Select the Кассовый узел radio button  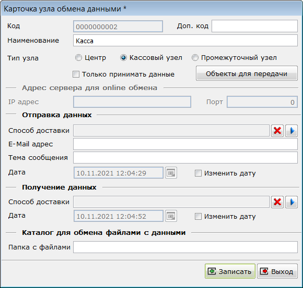[123, 58]
